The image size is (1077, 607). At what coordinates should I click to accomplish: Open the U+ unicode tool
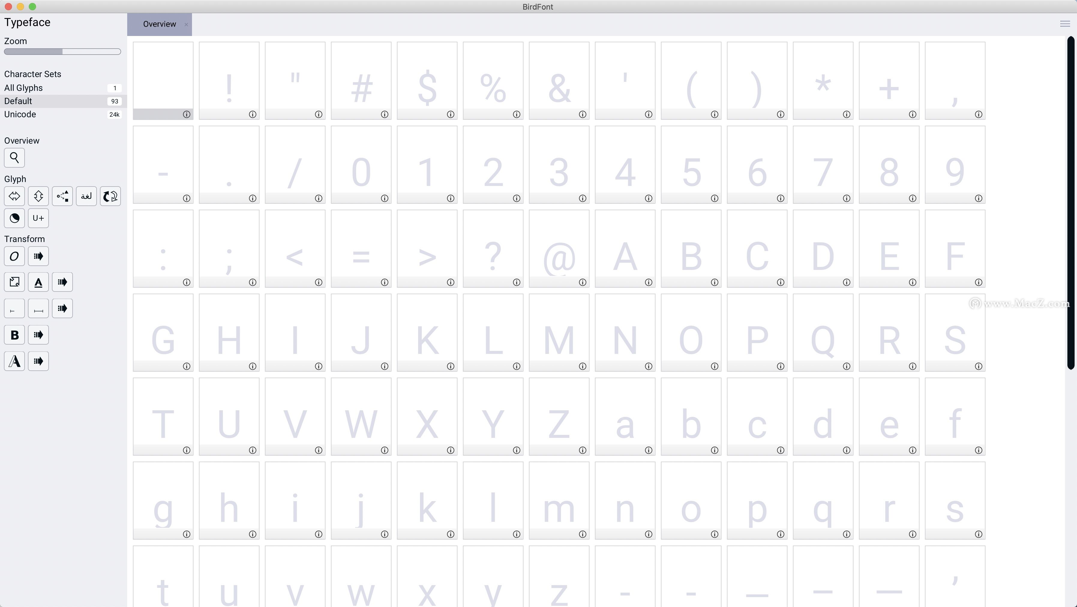click(x=38, y=218)
